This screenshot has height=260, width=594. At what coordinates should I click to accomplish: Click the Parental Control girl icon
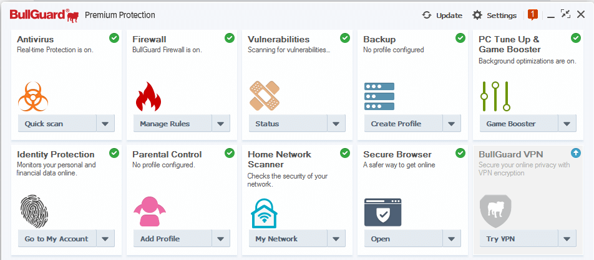click(150, 211)
